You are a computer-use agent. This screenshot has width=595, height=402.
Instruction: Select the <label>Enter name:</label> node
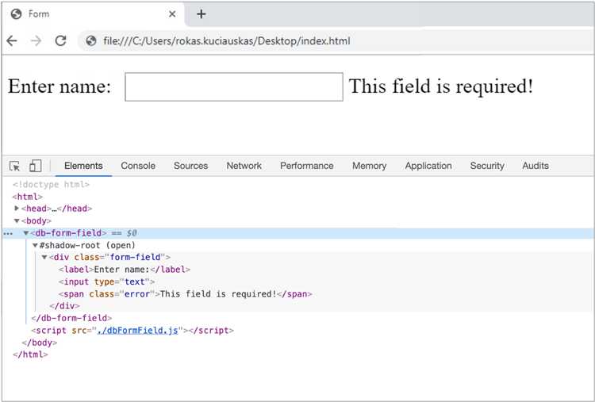[x=125, y=270]
